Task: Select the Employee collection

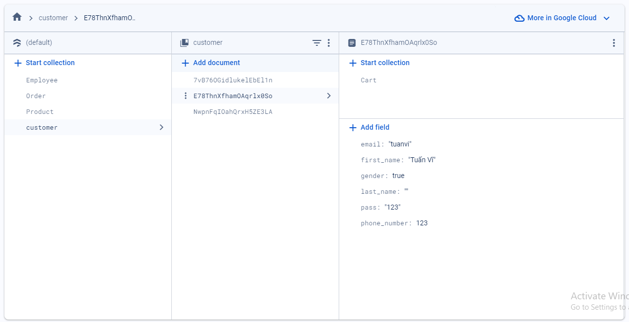Action: click(x=42, y=80)
